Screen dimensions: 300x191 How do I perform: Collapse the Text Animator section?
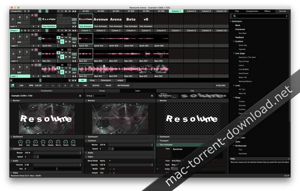tap(158, 145)
